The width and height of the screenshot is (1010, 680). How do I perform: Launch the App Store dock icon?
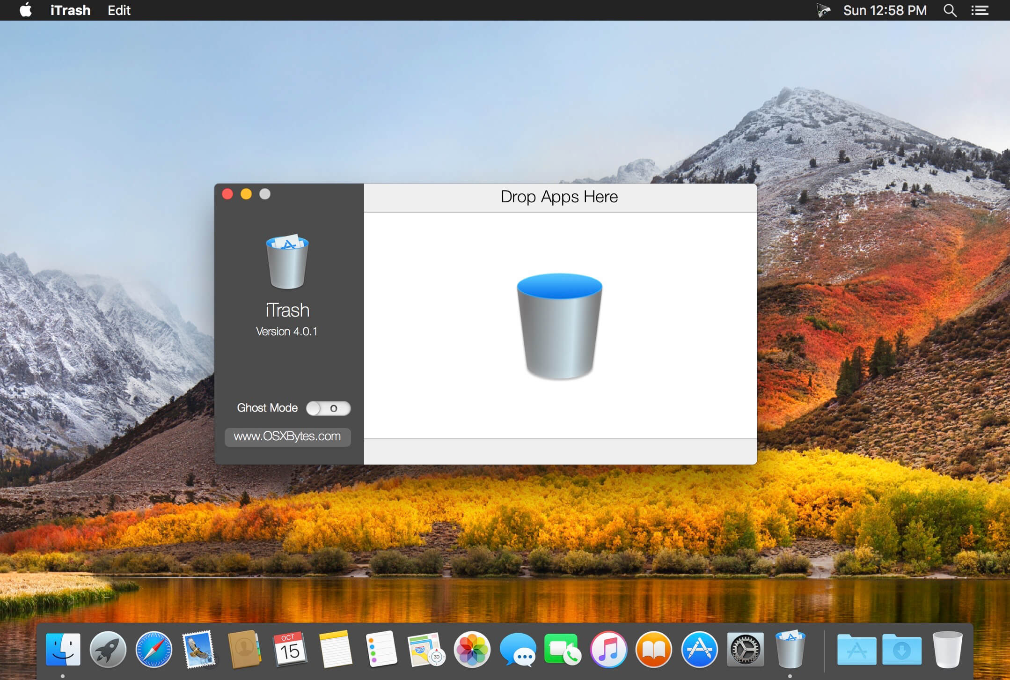(699, 650)
